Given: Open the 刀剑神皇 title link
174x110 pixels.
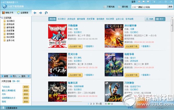Looking at the screenshot, I should pyautogui.click(x=129, y=83).
